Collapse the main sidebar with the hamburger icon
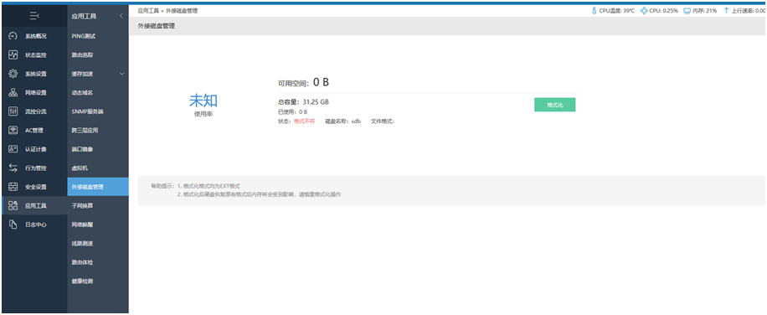The width and height of the screenshot is (767, 315). pos(34,16)
